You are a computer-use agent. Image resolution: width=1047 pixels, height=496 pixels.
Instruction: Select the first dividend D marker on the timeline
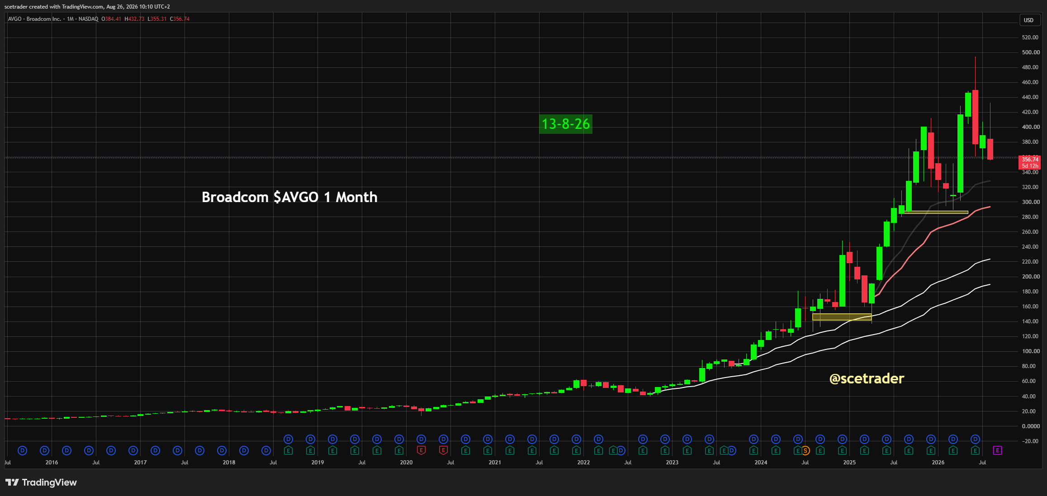pos(22,450)
